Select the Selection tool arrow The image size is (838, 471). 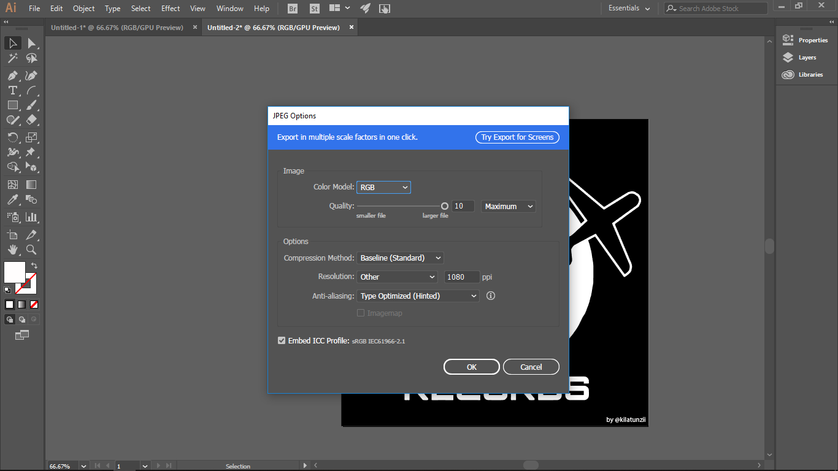click(13, 43)
